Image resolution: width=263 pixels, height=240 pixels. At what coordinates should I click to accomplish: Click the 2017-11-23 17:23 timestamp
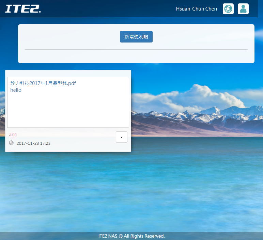click(33, 143)
